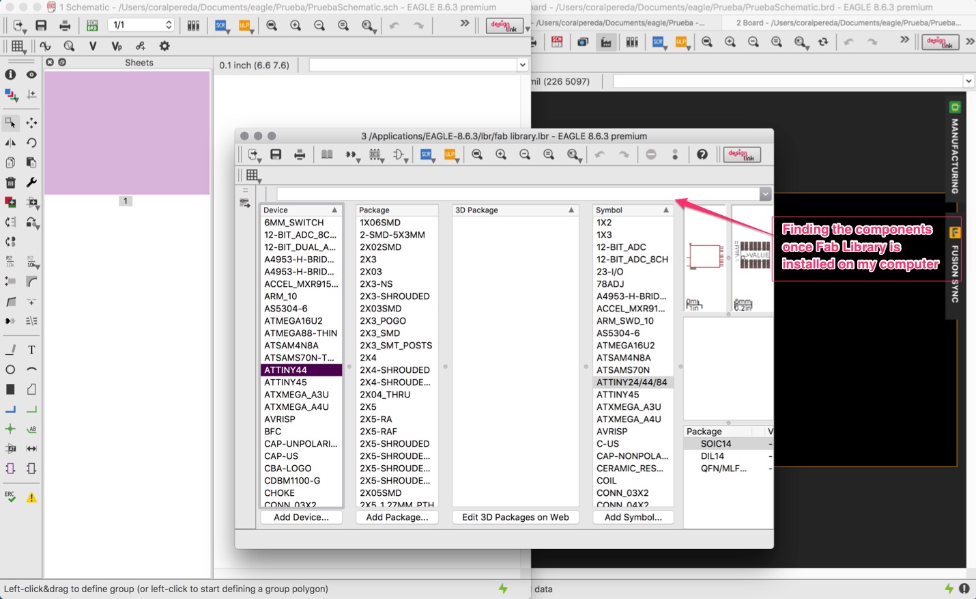Click the Add Symbol... button
Viewport: 976px width, 599px height.
tap(633, 517)
